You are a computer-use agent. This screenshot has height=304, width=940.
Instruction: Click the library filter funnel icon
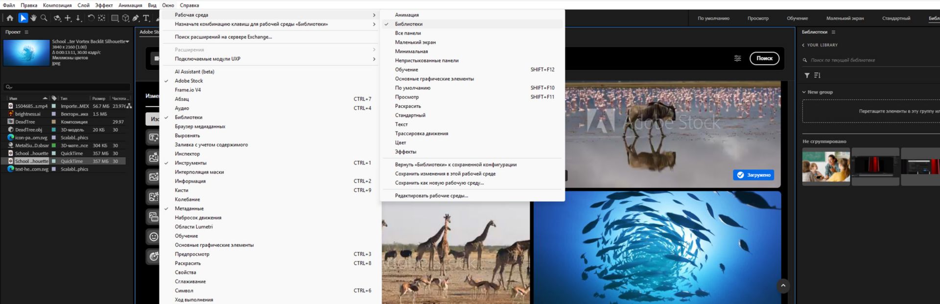tap(807, 75)
